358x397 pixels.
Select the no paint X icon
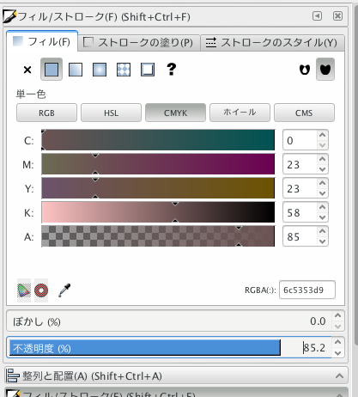coord(27,70)
